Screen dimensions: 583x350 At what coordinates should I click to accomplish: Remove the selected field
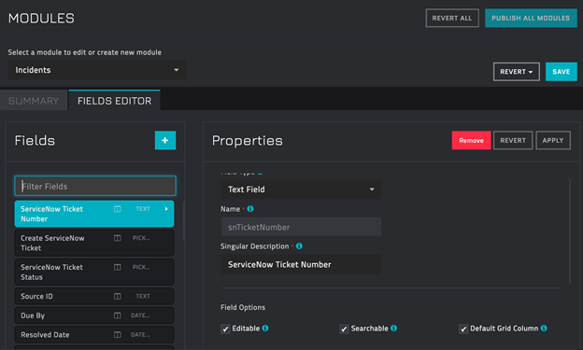coord(471,140)
